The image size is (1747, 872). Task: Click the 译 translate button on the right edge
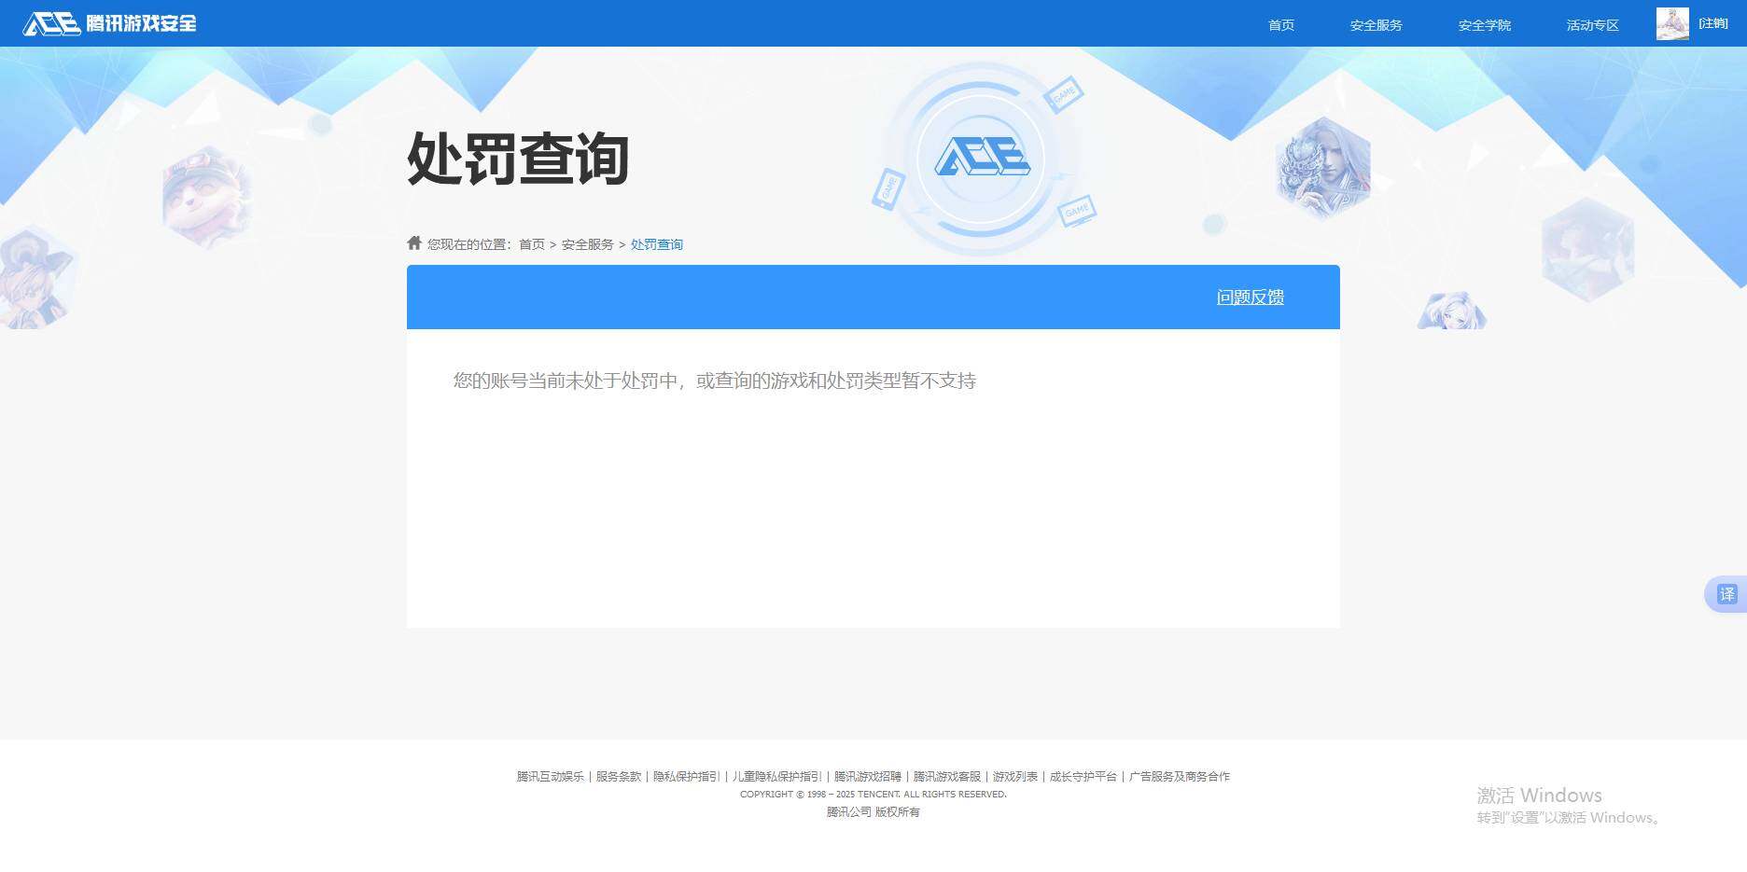click(1728, 594)
